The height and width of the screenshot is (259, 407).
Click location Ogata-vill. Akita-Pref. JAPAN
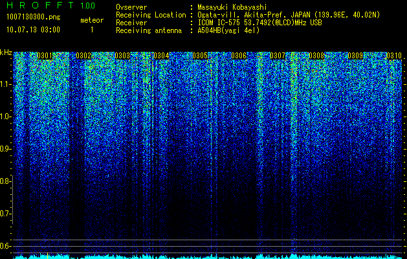point(289,15)
